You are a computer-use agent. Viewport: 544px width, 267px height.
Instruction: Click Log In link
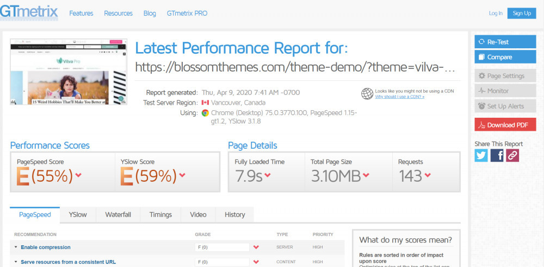tap(496, 14)
